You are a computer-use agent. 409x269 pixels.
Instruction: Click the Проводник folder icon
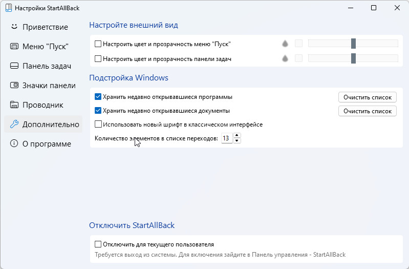click(x=14, y=105)
